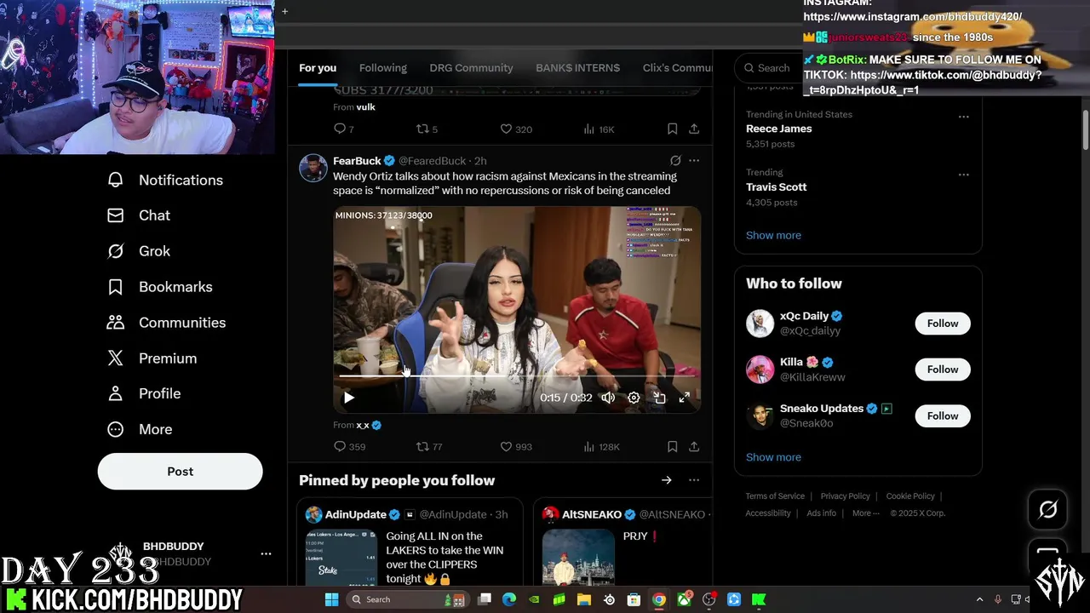Viewport: 1090px width, 613px height.
Task: Reply to vulk's post with 7 replies
Action: [x=343, y=129]
